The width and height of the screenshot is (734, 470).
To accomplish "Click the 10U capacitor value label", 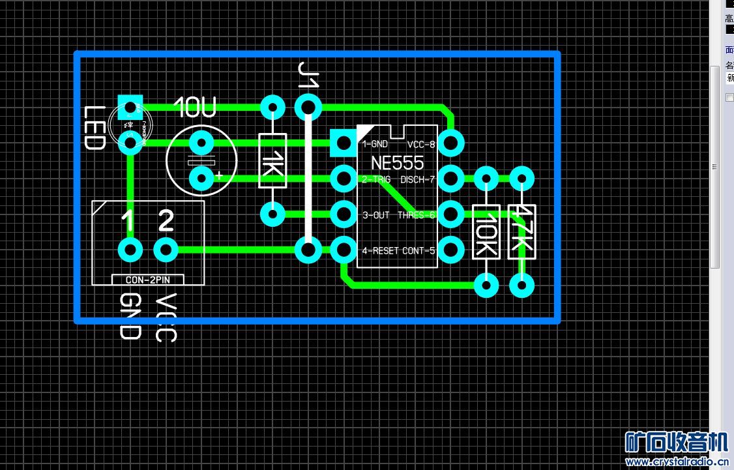I will click(x=195, y=108).
